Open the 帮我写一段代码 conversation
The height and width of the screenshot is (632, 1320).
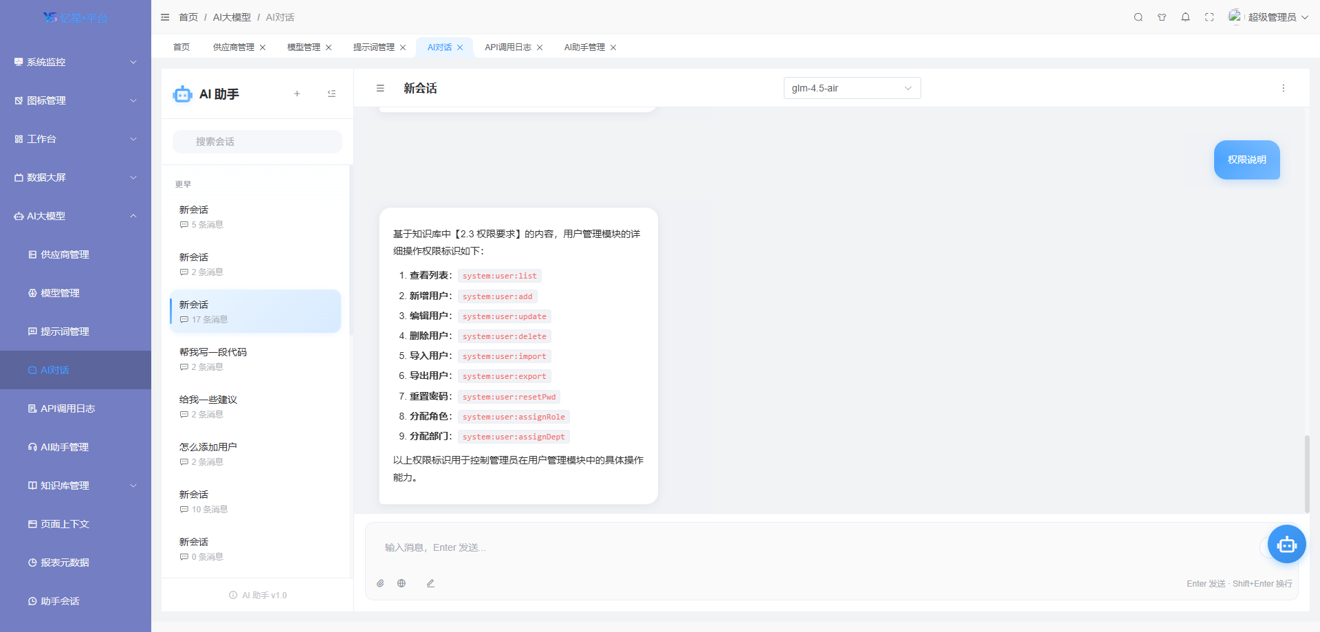tap(255, 359)
